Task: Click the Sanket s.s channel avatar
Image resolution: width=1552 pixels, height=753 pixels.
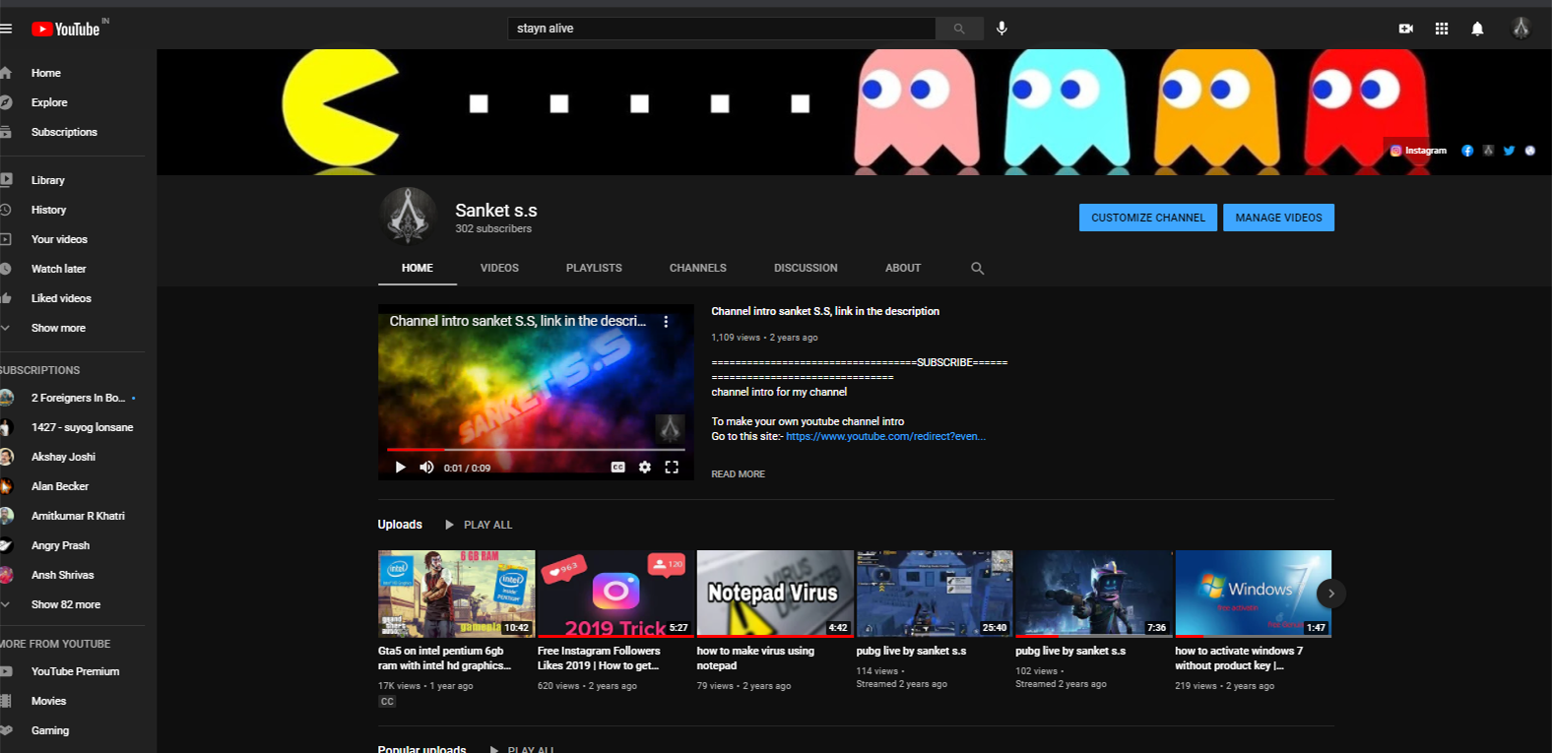Action: click(409, 216)
